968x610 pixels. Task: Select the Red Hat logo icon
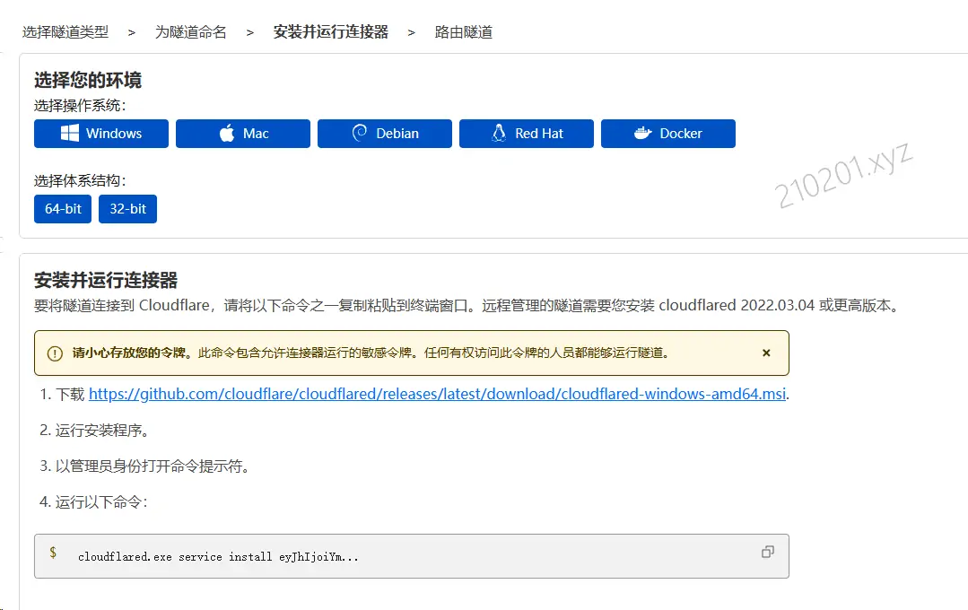click(x=497, y=134)
